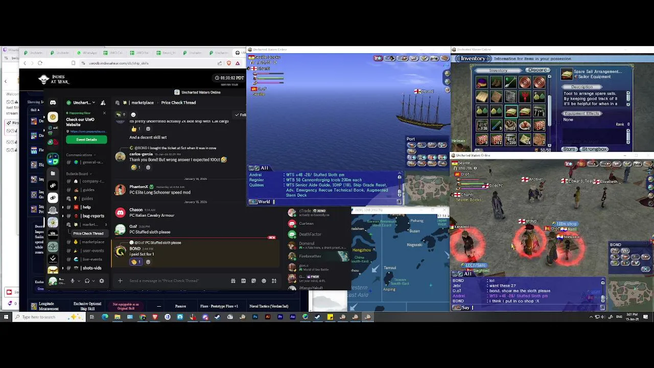Select the inventory item with count 136
The width and height of the screenshot is (654, 368).
click(482, 125)
